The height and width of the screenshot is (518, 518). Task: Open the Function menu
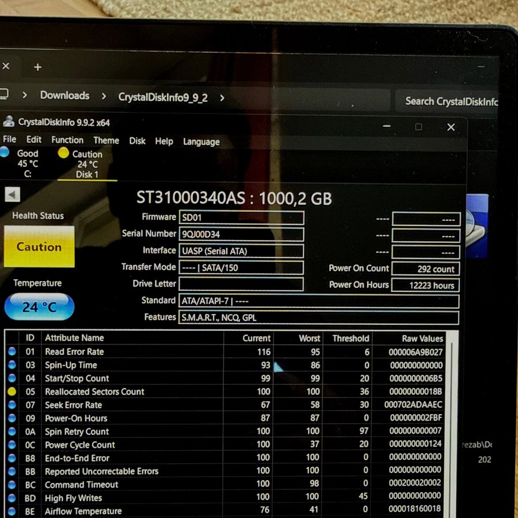(x=67, y=140)
